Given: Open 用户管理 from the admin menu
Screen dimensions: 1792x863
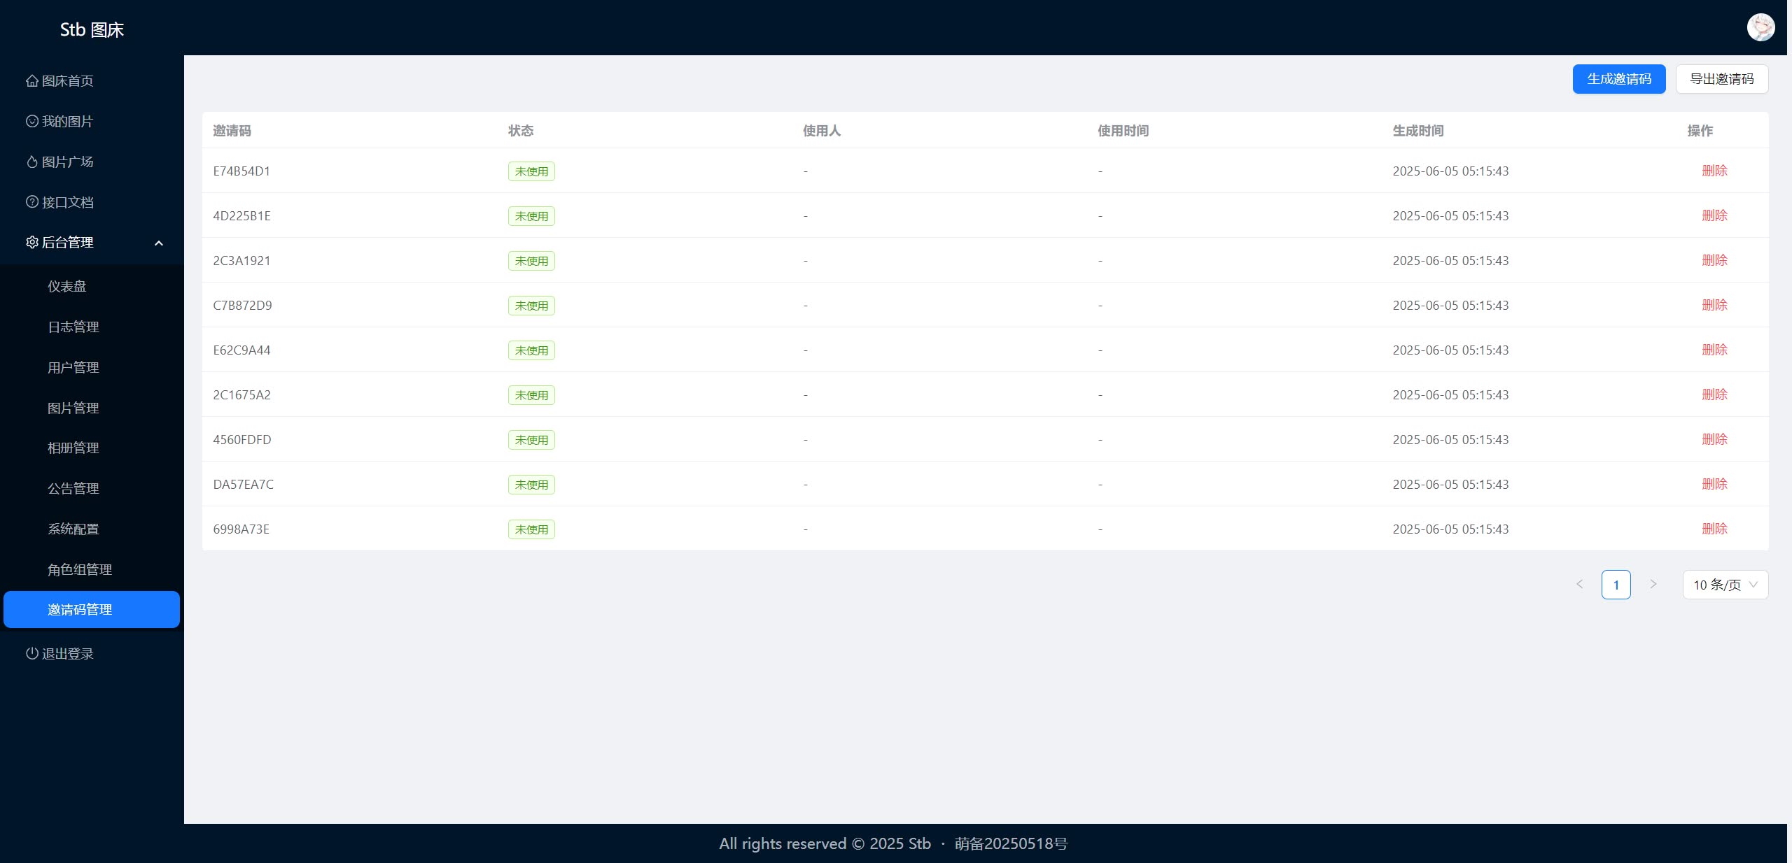Looking at the screenshot, I should (73, 367).
